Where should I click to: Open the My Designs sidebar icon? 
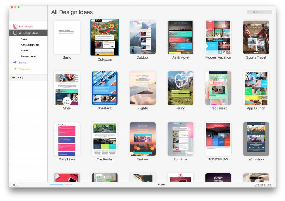[15, 26]
